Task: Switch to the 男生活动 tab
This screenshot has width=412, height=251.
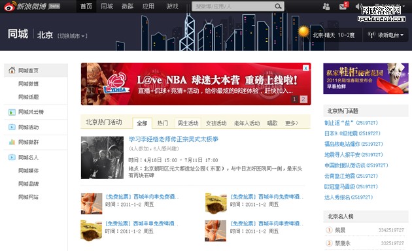Action: 188,123
